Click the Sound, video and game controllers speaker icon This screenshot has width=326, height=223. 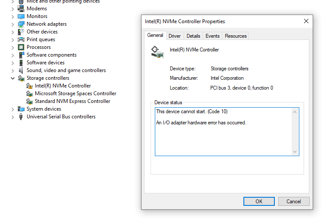21,70
